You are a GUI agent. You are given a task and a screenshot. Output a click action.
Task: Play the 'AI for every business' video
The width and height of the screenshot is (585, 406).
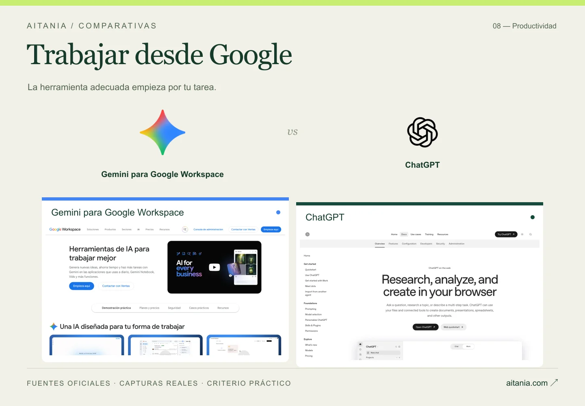tap(214, 267)
